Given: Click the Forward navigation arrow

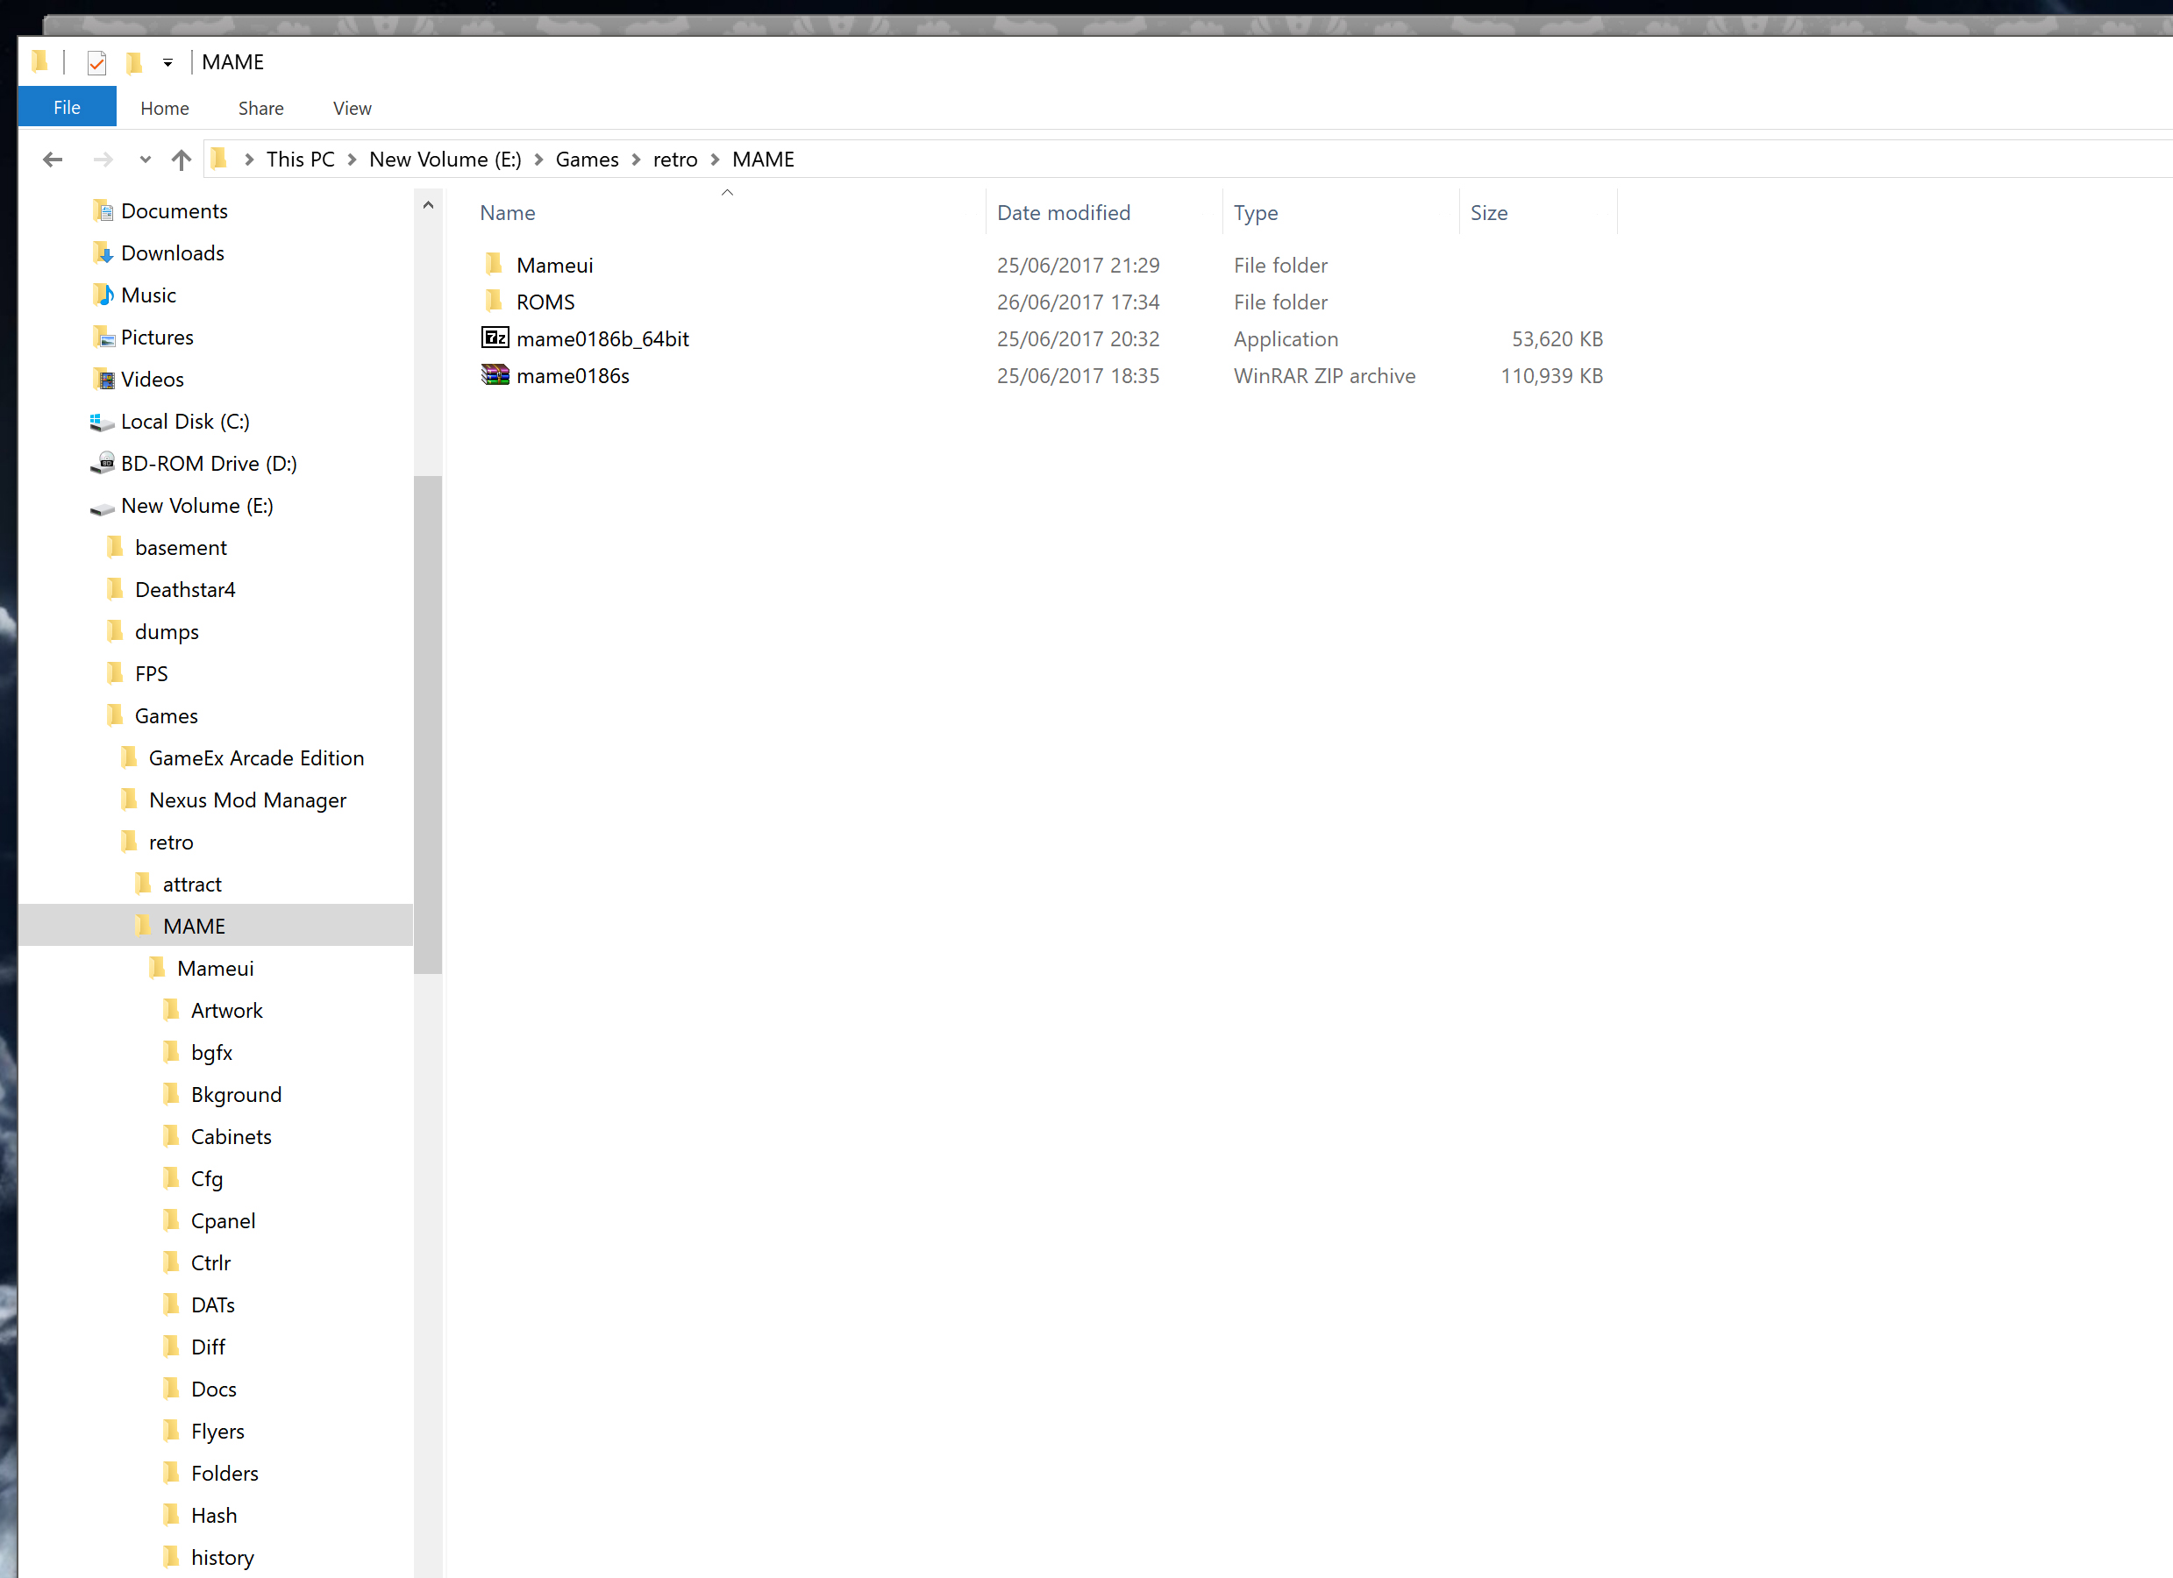Looking at the screenshot, I should point(103,159).
